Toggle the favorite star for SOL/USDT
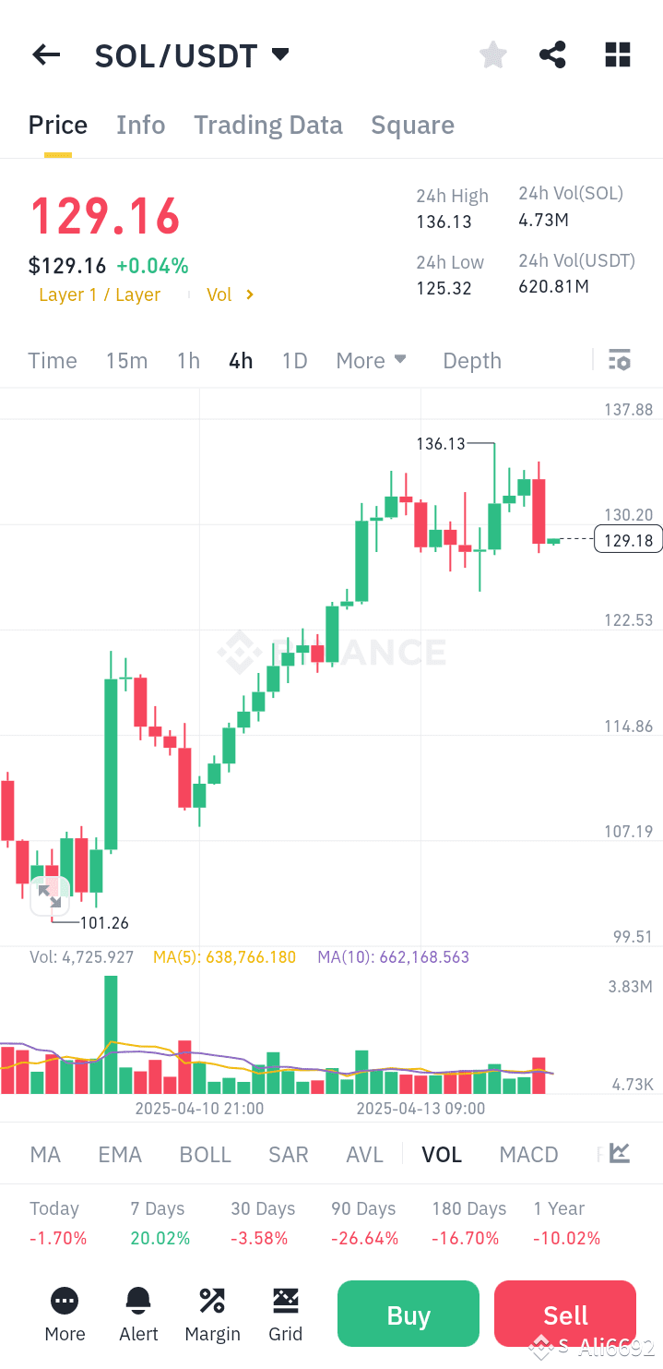Image resolution: width=663 pixels, height=1369 pixels. point(492,54)
